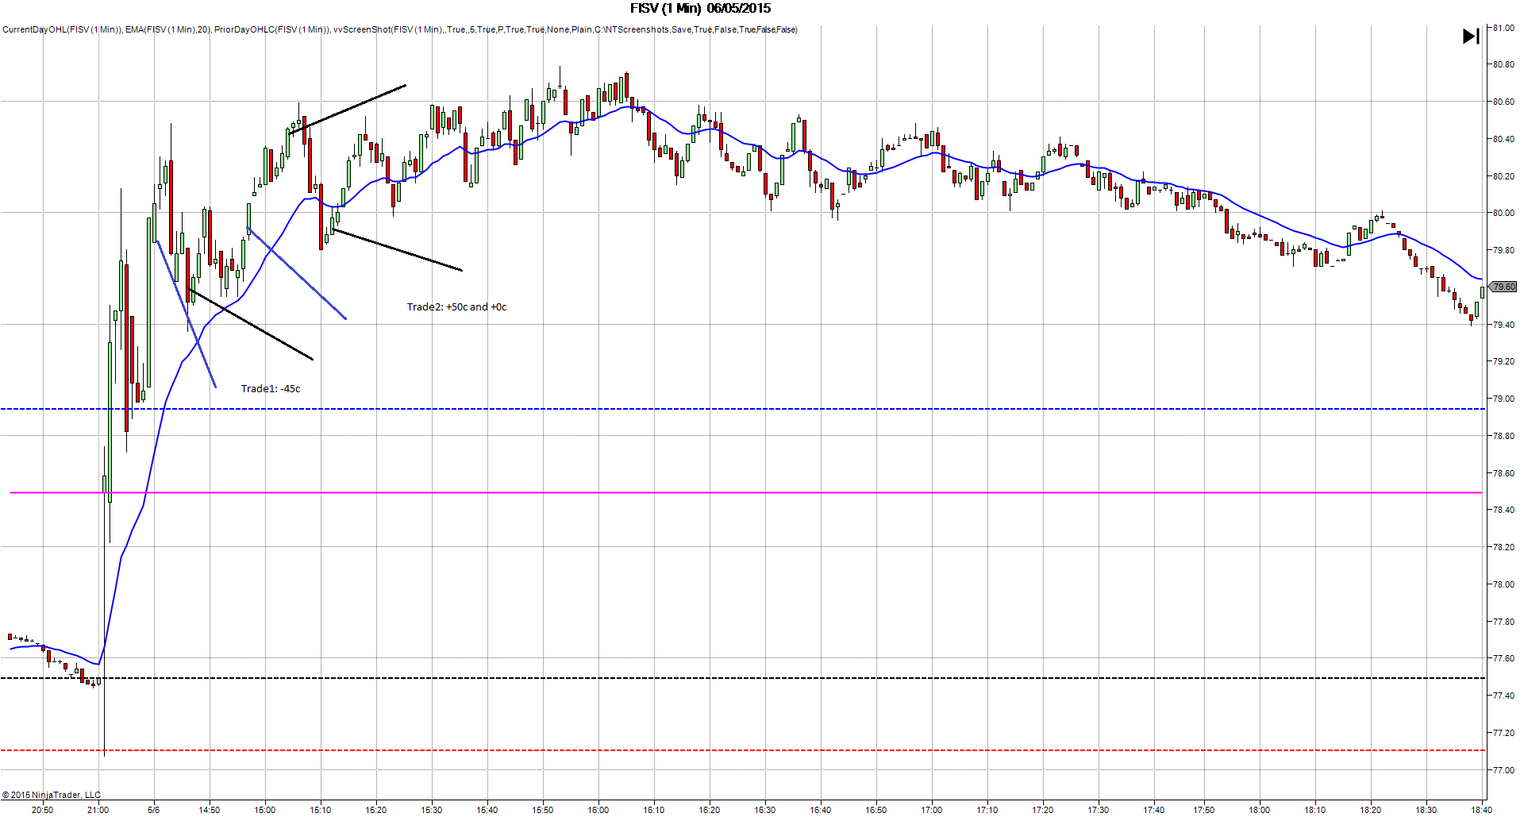Click the 15:20 time axis label
This screenshot has height=821, width=1524.
[x=376, y=810]
